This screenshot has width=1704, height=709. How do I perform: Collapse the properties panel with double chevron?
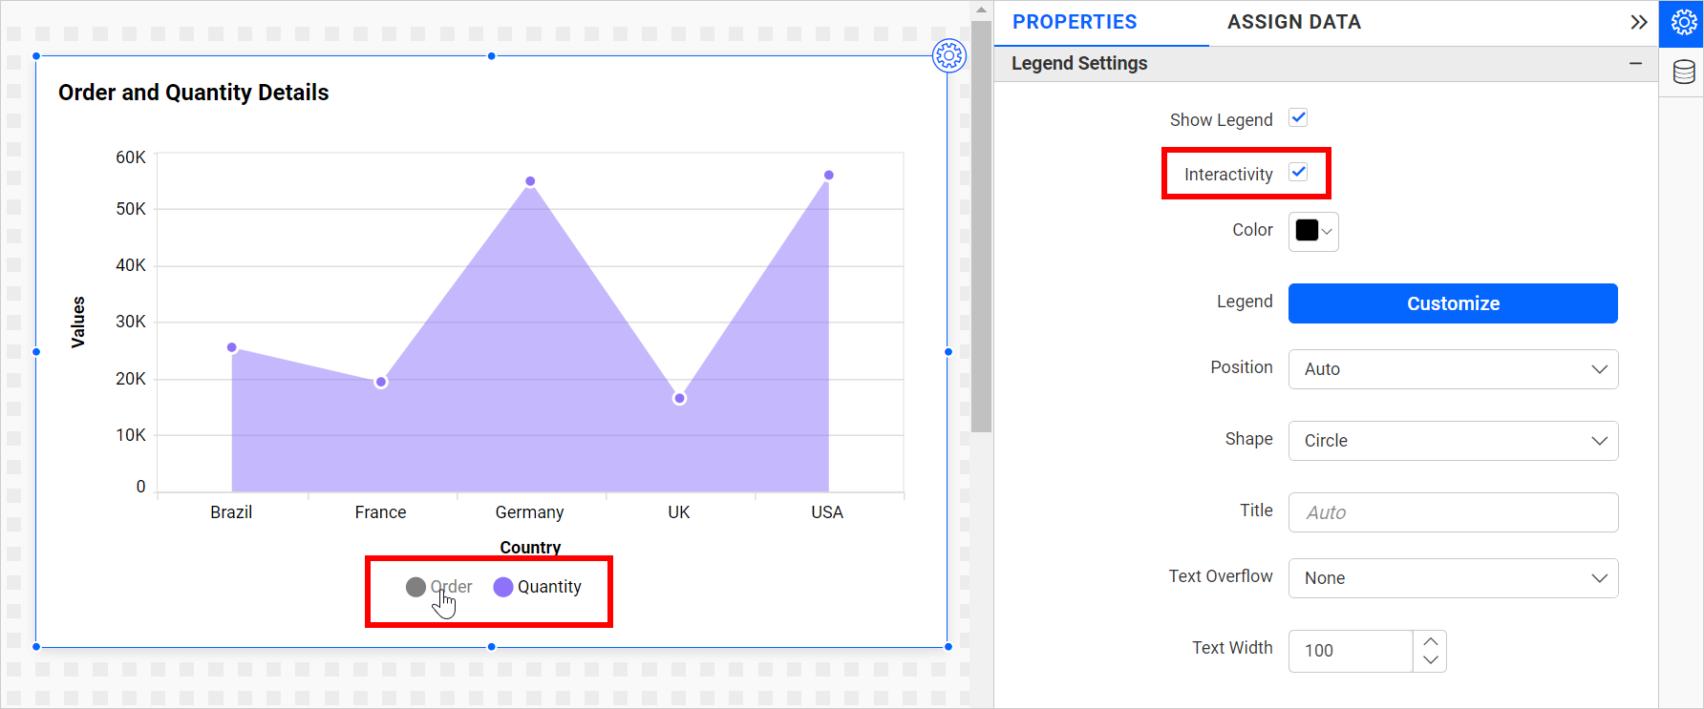(1638, 22)
